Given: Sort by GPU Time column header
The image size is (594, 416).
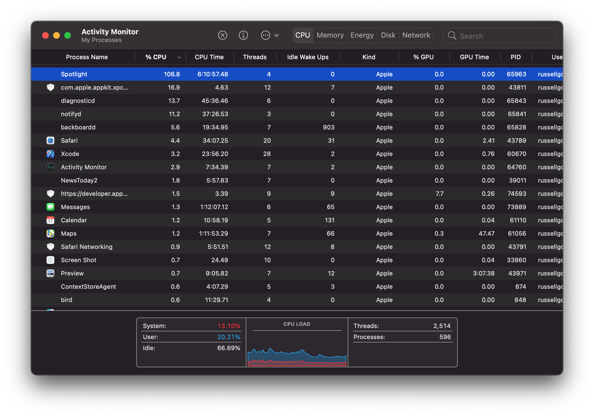Looking at the screenshot, I should click(474, 57).
